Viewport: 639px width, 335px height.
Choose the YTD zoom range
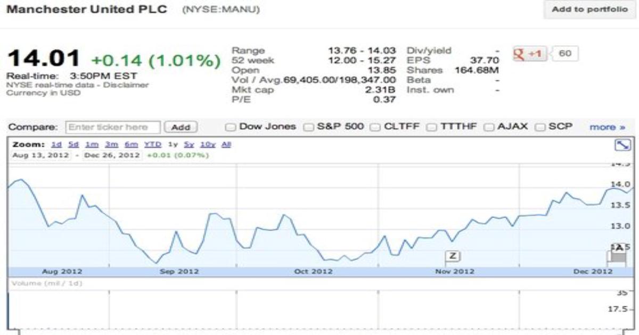pos(153,145)
